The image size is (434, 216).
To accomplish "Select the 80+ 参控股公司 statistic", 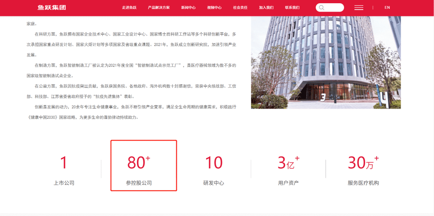I will pos(143,166).
